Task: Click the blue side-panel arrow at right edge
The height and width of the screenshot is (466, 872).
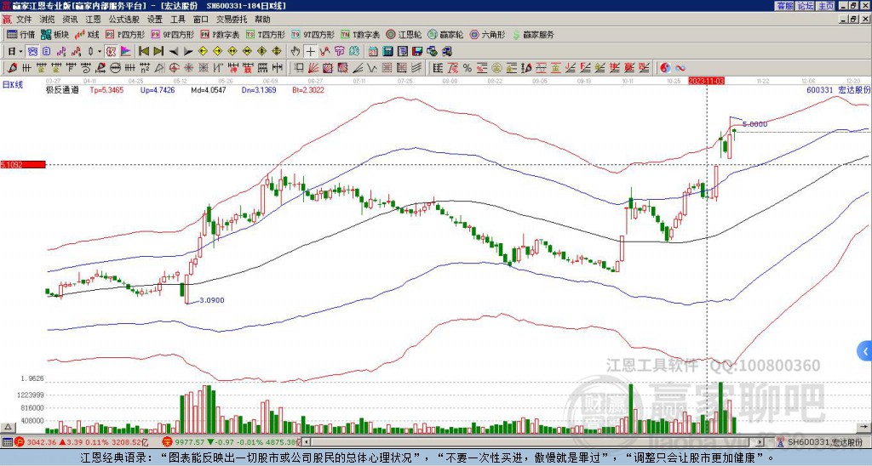Action: point(865,351)
